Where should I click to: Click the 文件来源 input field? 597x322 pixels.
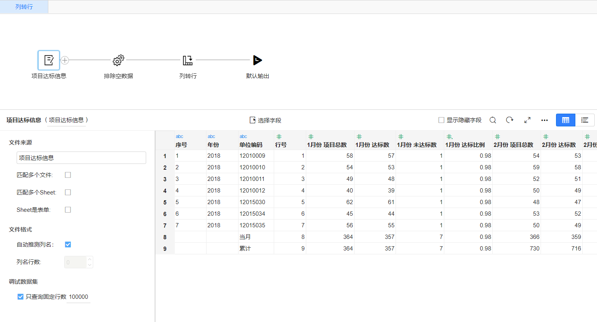pyautogui.click(x=81, y=158)
